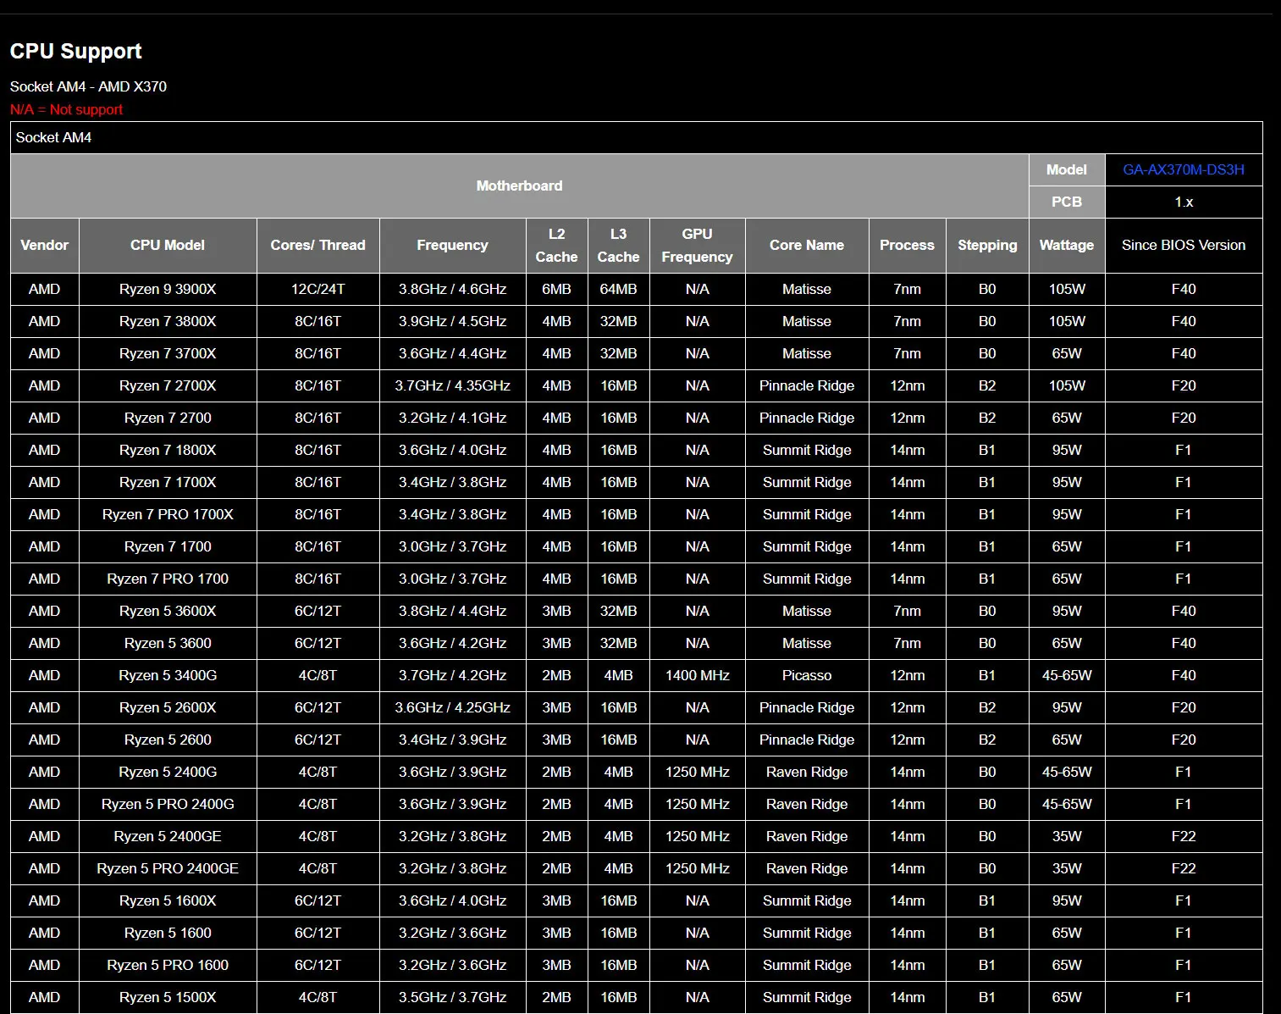Screen dimensions: 1281x1014
Task: Click the 6MB L2 cache cell
Action: 556,289
